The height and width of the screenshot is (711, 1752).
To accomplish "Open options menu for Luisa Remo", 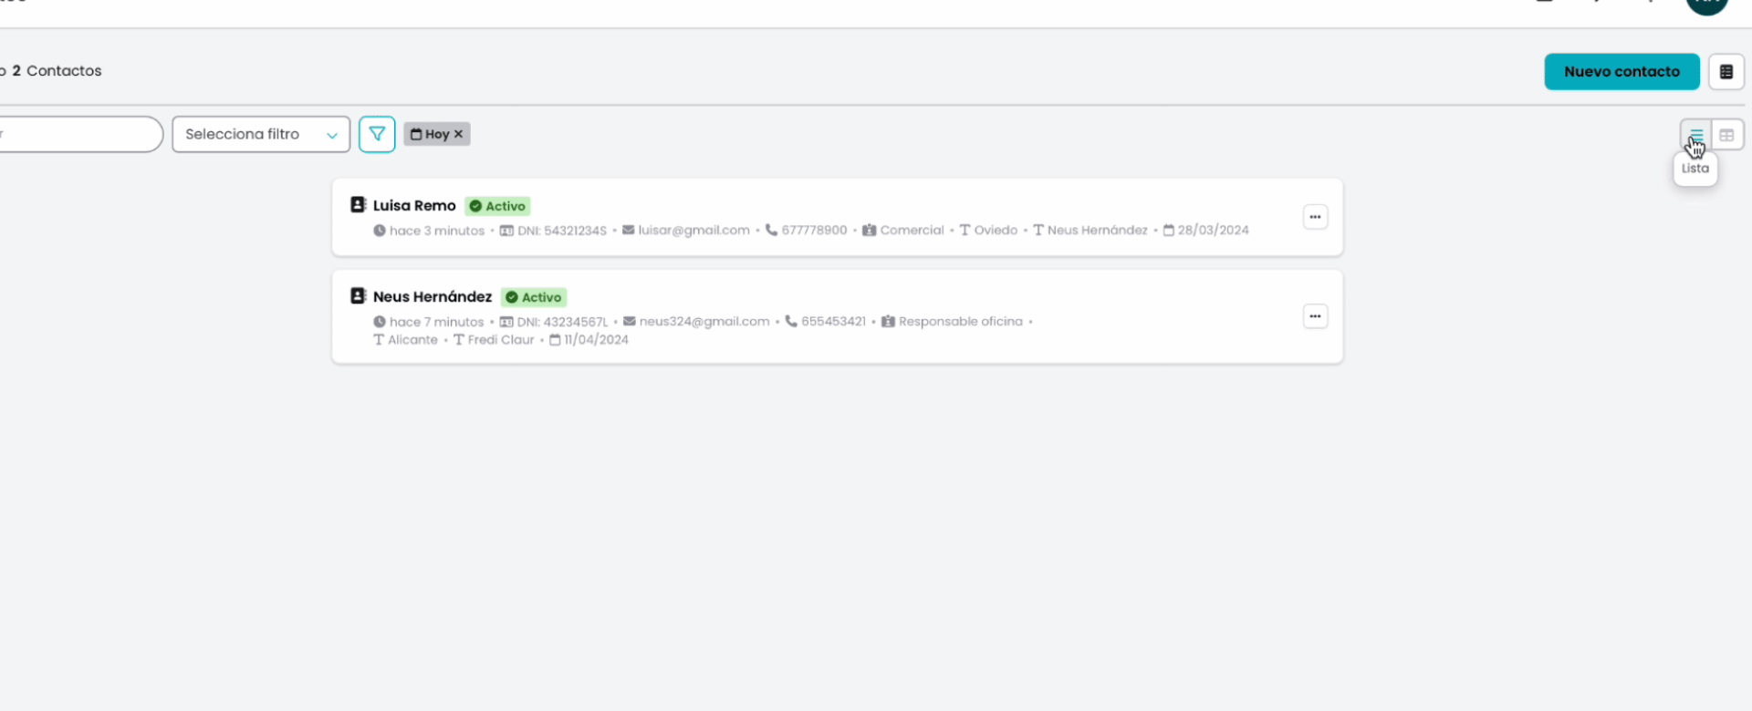I will [x=1315, y=217].
